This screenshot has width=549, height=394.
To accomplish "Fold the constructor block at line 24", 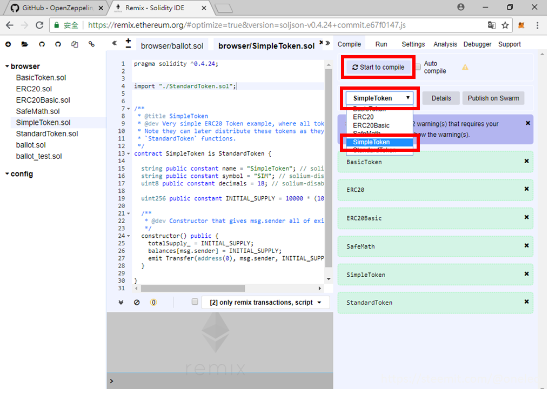I will tap(129, 236).
